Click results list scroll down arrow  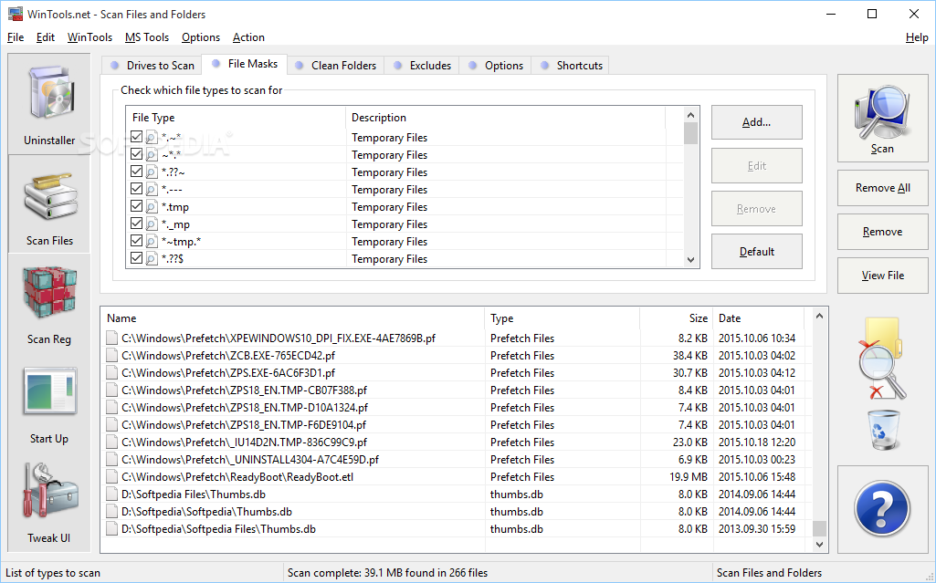pos(819,545)
